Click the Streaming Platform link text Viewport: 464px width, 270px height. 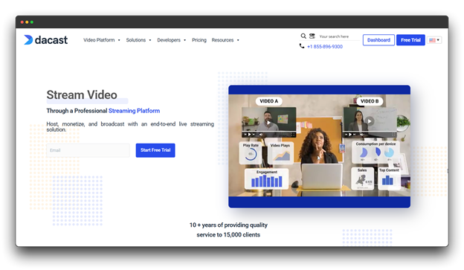coord(134,111)
